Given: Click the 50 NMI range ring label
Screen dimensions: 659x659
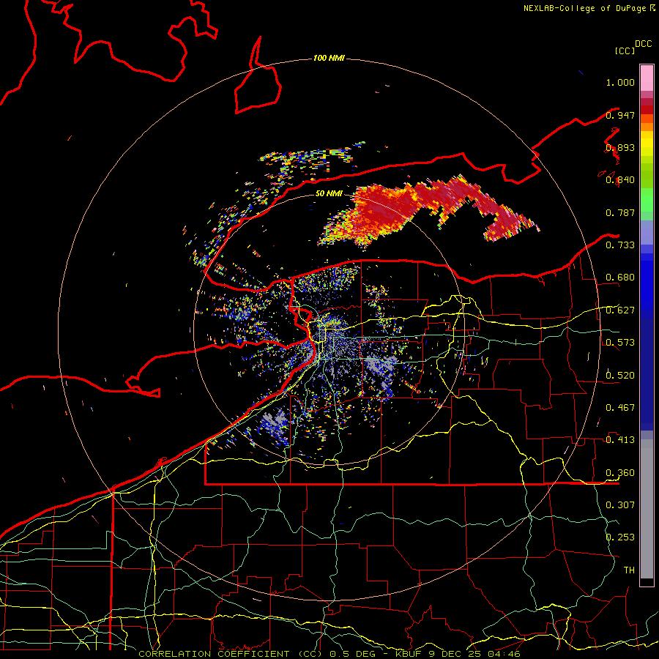Looking at the screenshot, I should 329,193.
